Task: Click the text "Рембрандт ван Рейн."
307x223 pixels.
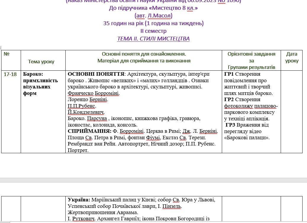Action: coord(92,144)
